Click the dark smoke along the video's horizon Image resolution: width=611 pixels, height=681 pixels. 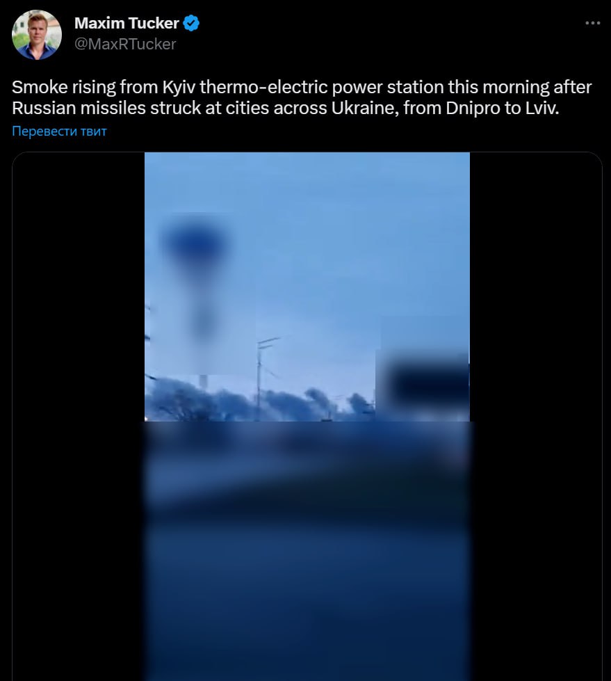261,402
